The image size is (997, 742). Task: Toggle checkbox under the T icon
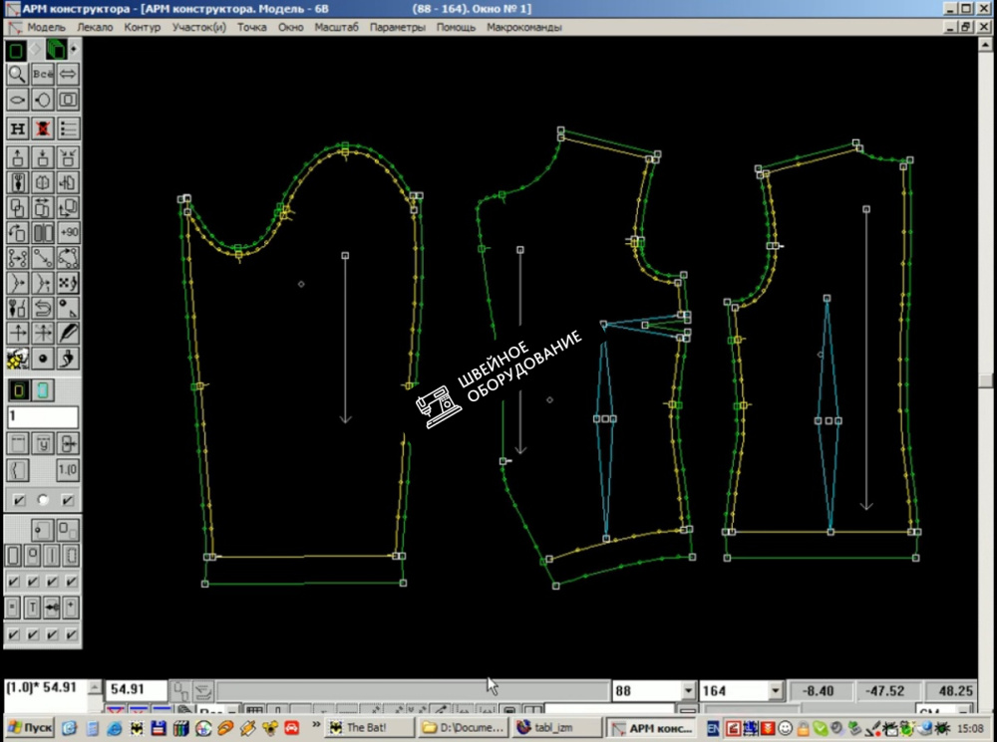pyautogui.click(x=31, y=633)
